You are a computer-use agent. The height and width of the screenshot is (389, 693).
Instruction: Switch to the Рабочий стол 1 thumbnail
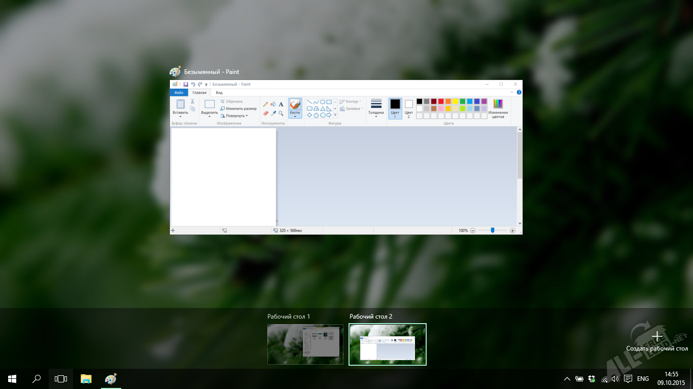305,344
